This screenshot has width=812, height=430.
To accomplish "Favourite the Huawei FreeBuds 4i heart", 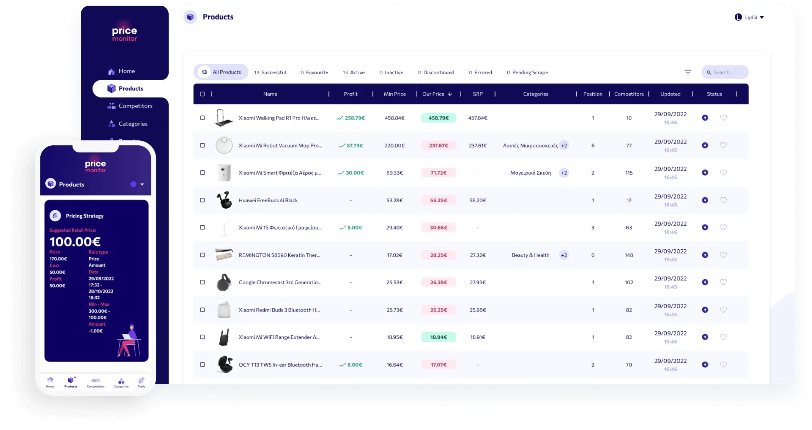I will click(x=723, y=200).
